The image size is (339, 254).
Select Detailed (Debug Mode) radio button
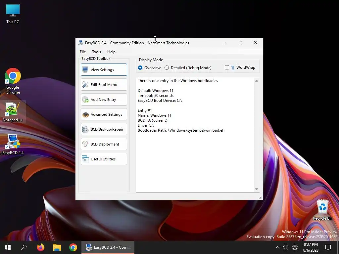click(x=188, y=67)
